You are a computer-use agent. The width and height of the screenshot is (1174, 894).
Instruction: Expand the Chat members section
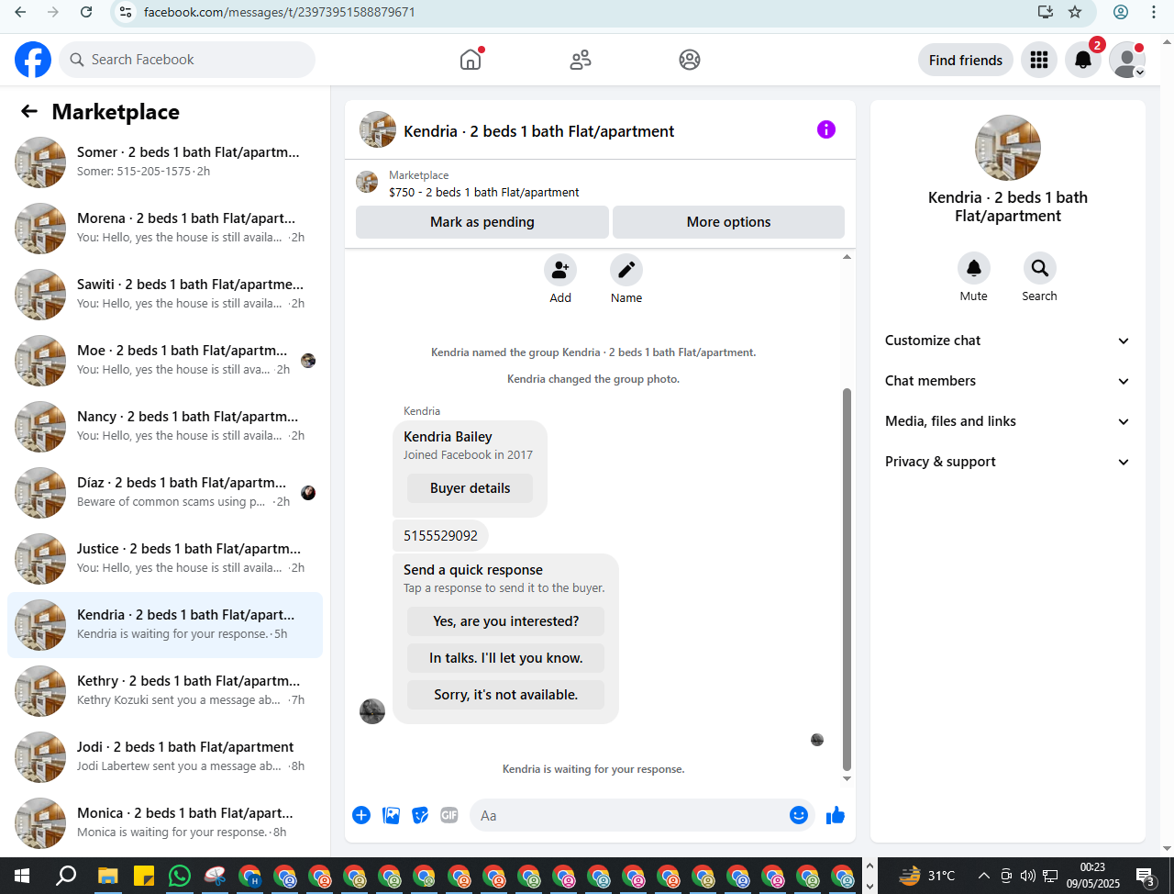click(1008, 381)
